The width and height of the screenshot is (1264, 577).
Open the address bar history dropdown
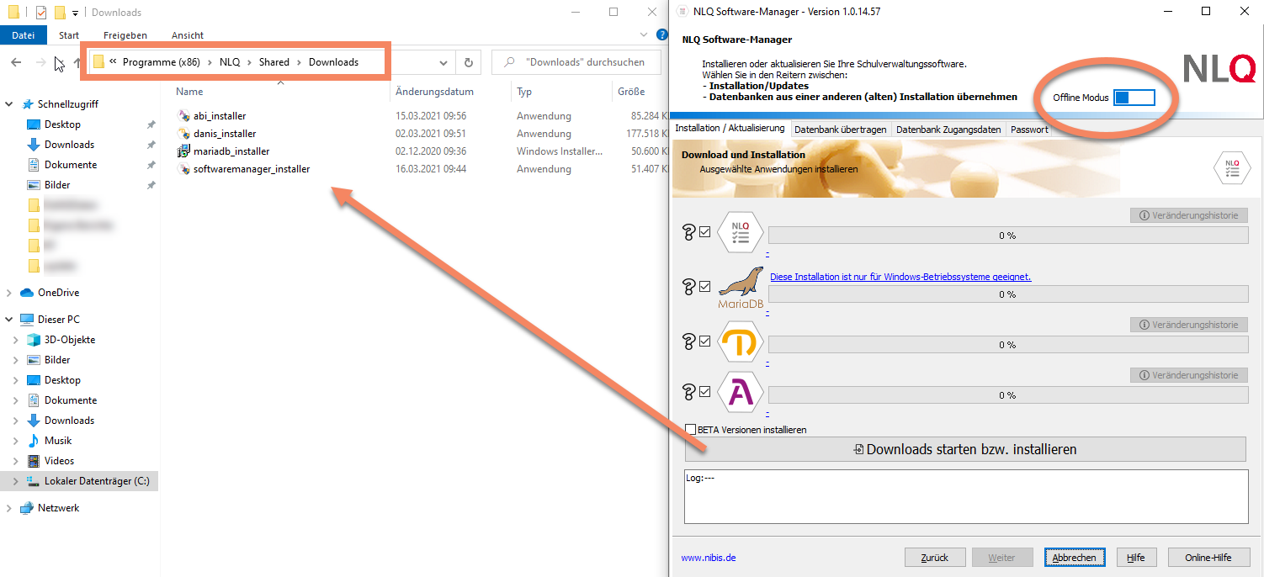[443, 62]
